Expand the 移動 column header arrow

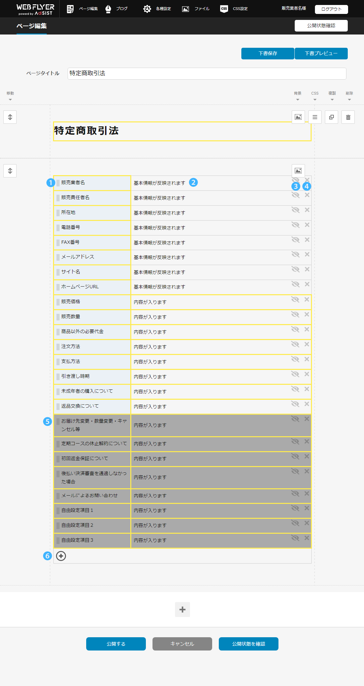(x=10, y=100)
